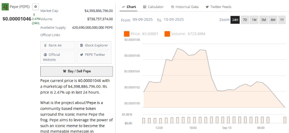289x133 pixels.
Task: Open the Twitter Feeds tab
Action: coord(218,7)
